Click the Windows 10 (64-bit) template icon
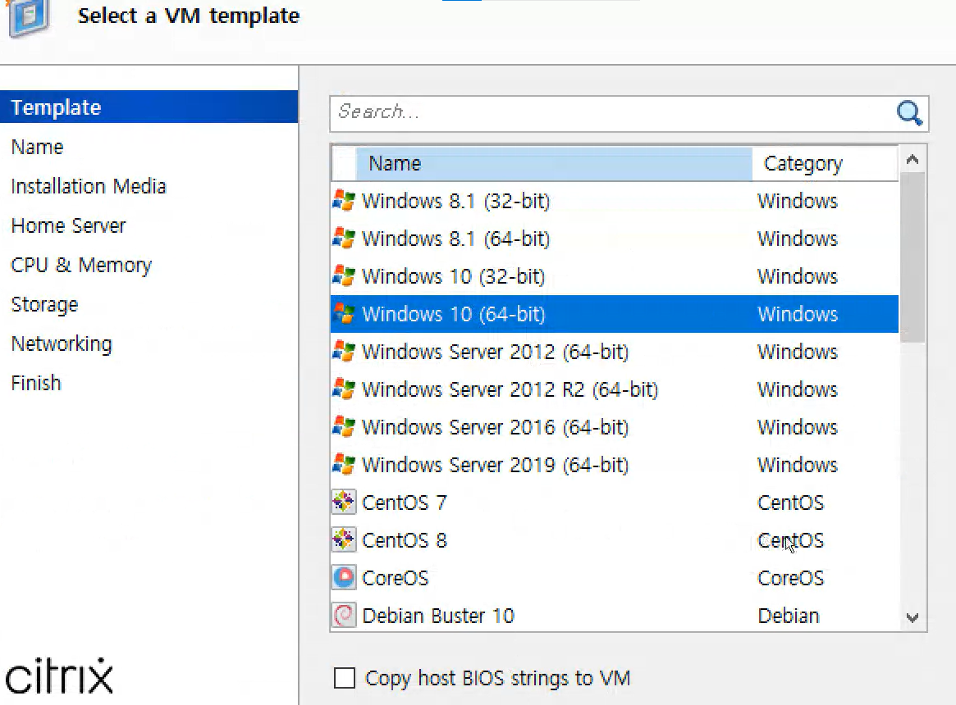Screen dimensions: 956x705 pyautogui.click(x=344, y=314)
